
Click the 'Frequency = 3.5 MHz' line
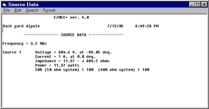[x=25, y=44]
